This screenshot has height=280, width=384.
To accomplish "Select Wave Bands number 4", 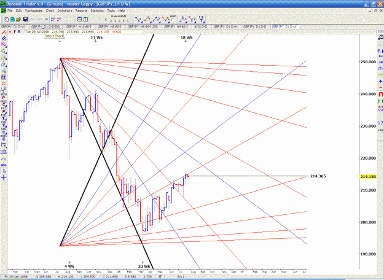I will (119, 21).
